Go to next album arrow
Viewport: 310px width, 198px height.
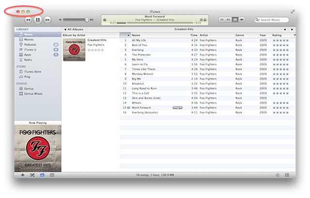coord(292,30)
